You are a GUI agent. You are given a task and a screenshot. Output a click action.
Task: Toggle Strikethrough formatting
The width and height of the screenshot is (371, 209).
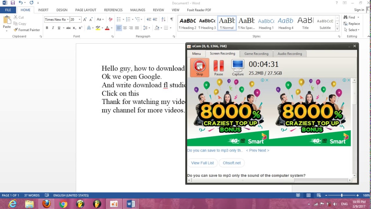[x=68, y=28]
